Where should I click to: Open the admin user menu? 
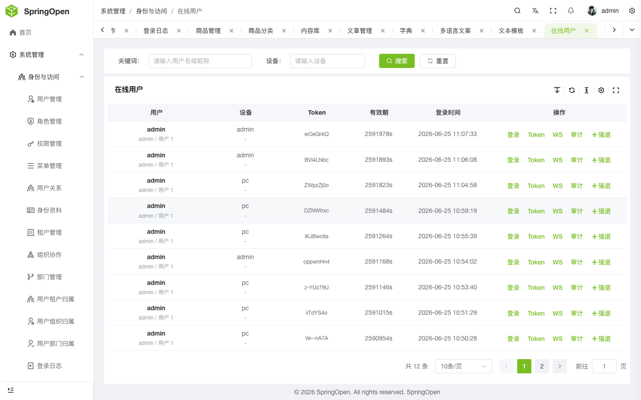pos(603,11)
